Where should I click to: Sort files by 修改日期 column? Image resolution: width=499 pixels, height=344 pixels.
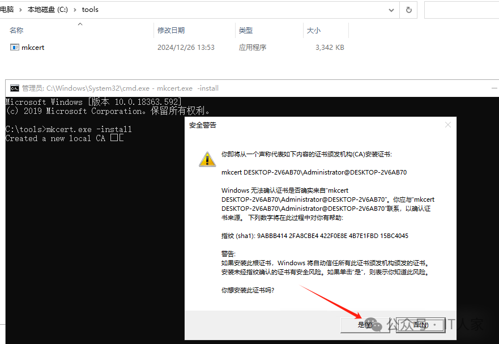pyautogui.click(x=171, y=30)
